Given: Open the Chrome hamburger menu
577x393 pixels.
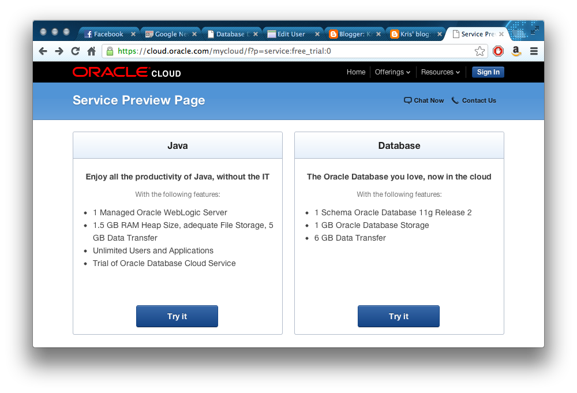Looking at the screenshot, I should tap(534, 51).
